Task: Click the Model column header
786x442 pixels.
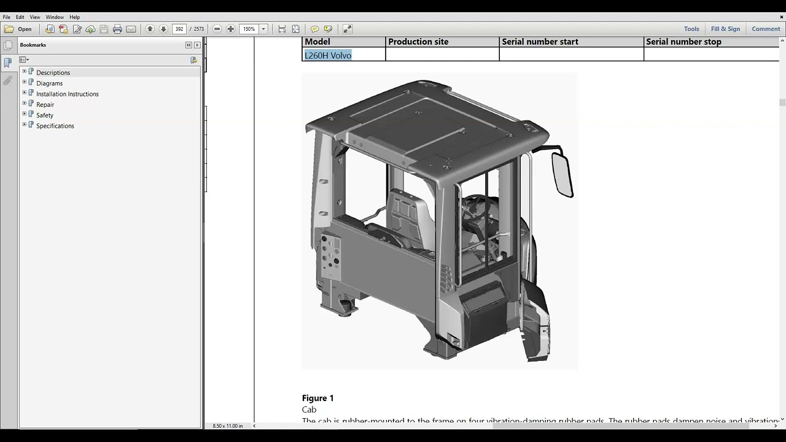Action: (x=317, y=42)
